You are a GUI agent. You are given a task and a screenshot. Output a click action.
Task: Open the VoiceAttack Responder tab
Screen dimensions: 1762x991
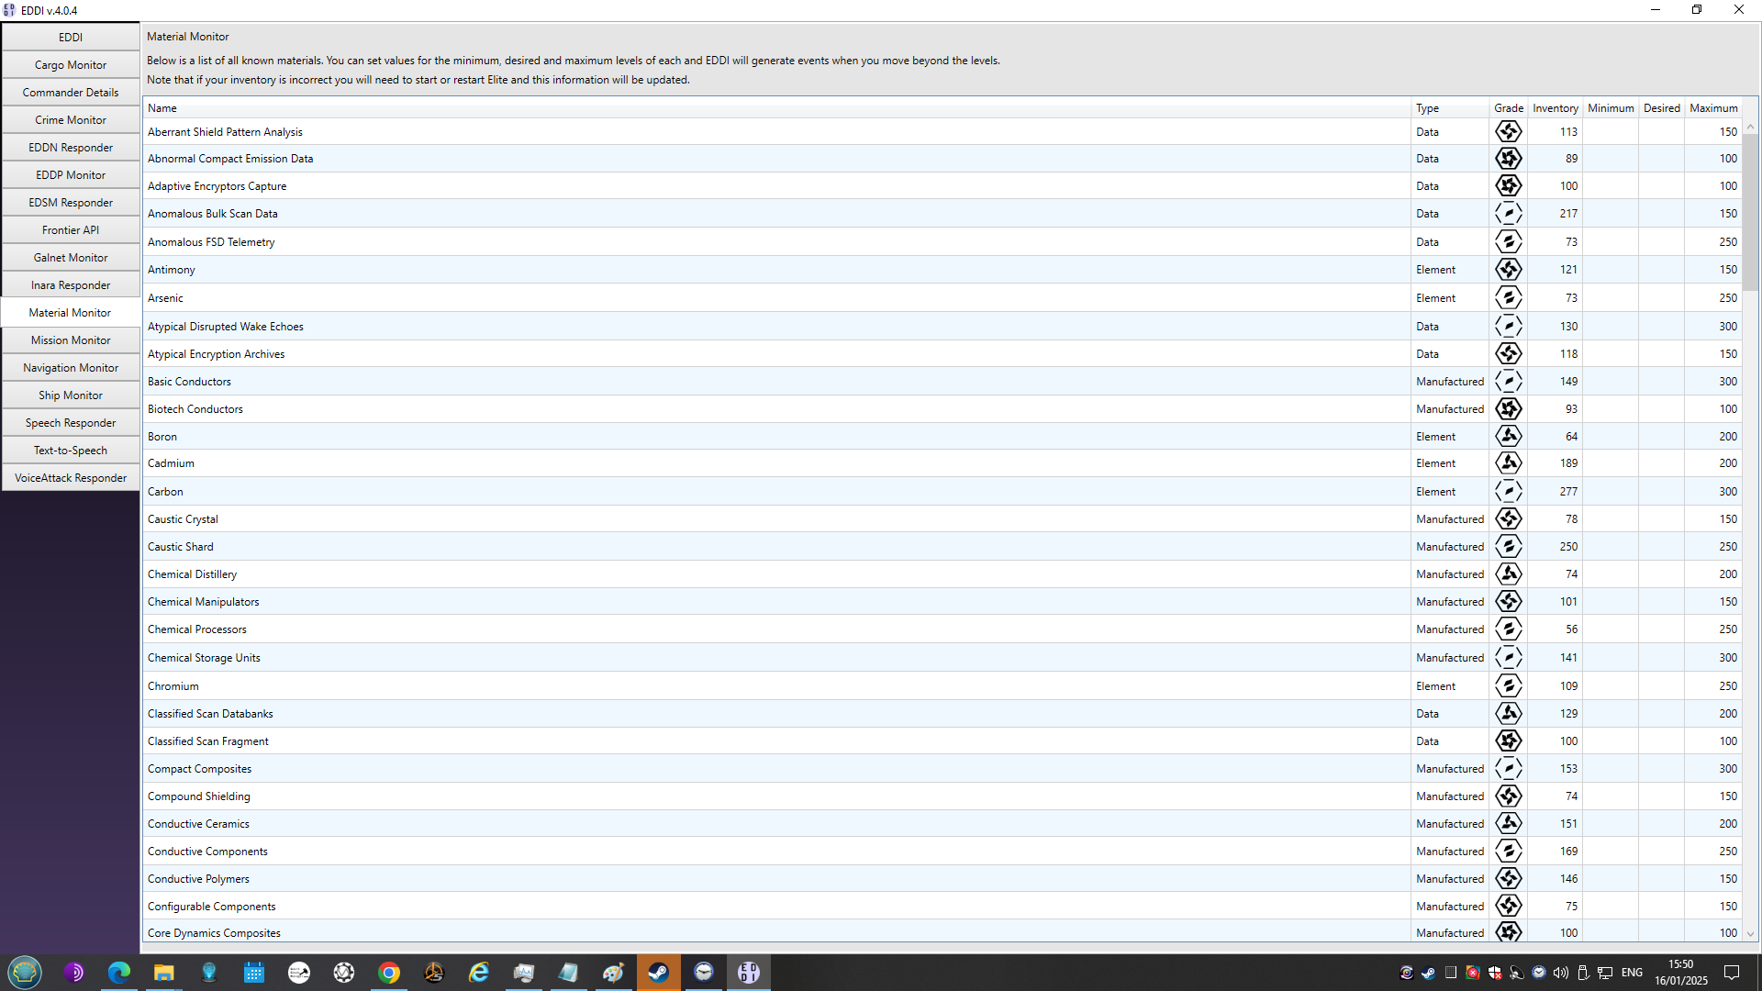71,477
